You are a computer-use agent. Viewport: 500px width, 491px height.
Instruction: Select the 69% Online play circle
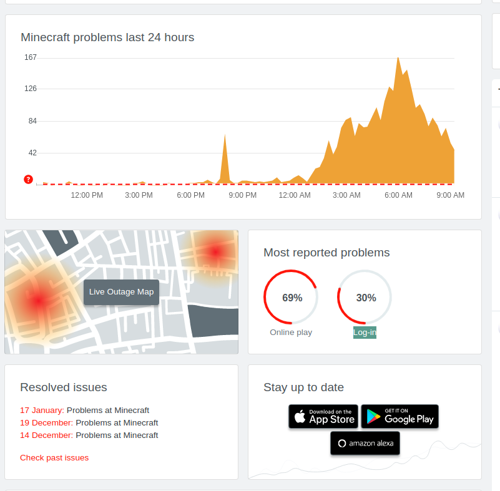click(x=291, y=297)
